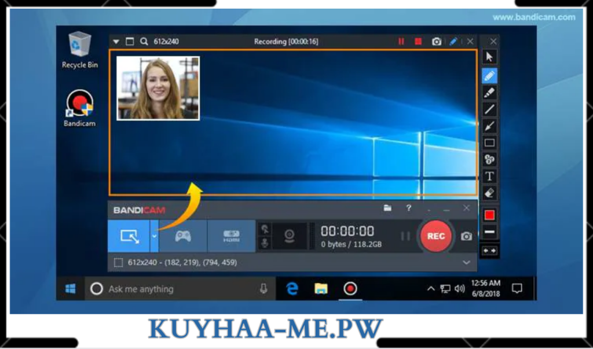Toggle webcam overlay icon
This screenshot has height=349, width=593.
(x=290, y=236)
